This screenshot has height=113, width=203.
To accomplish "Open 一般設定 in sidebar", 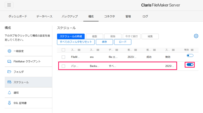I will point(28,51).
